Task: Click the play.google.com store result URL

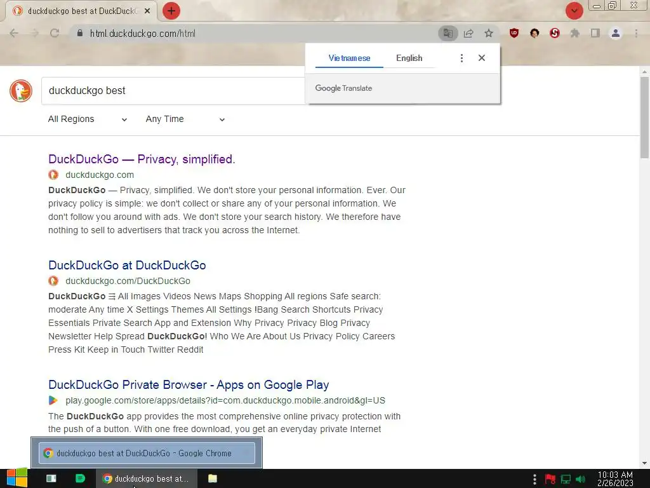Action: (225, 400)
